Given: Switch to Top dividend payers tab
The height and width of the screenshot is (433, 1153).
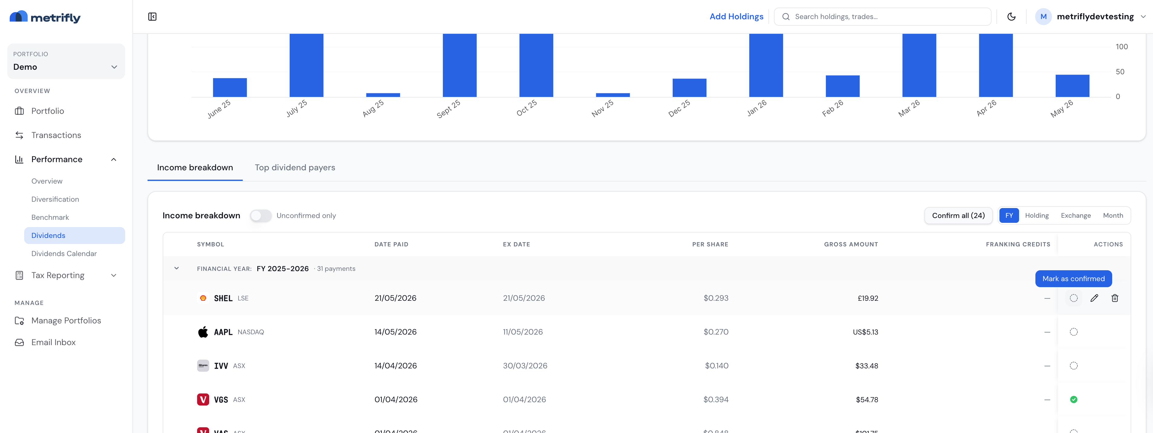Looking at the screenshot, I should 294,168.
